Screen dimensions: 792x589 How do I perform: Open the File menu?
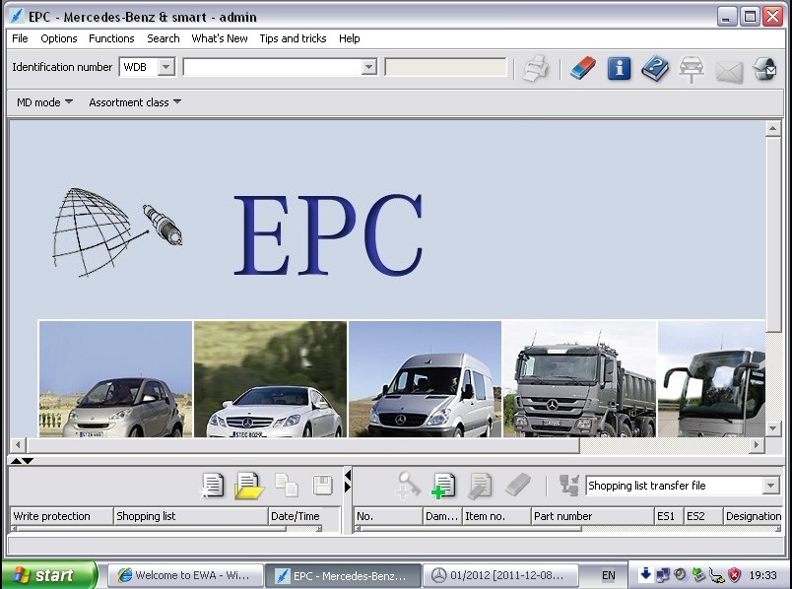pos(20,38)
